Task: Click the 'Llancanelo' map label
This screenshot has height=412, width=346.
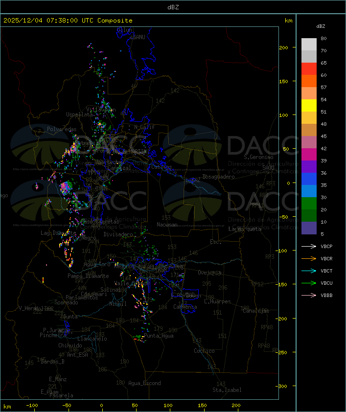Action: 92,339
